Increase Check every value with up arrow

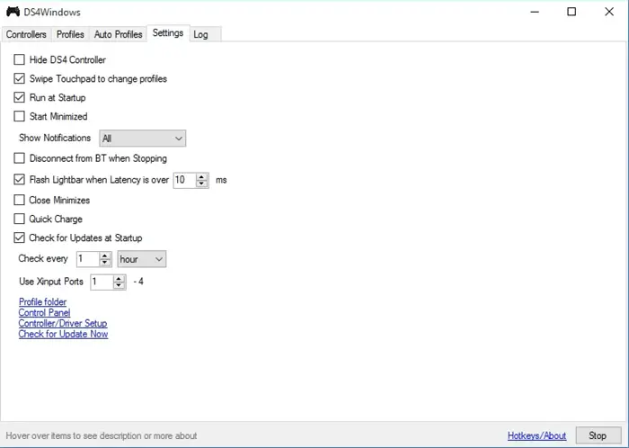coord(105,255)
